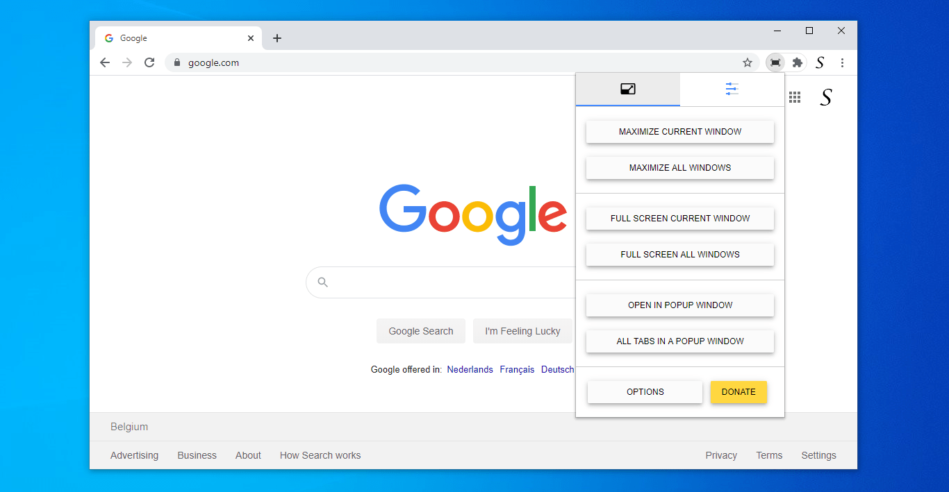
Task: Click the browser forward arrow
Action: 127,62
